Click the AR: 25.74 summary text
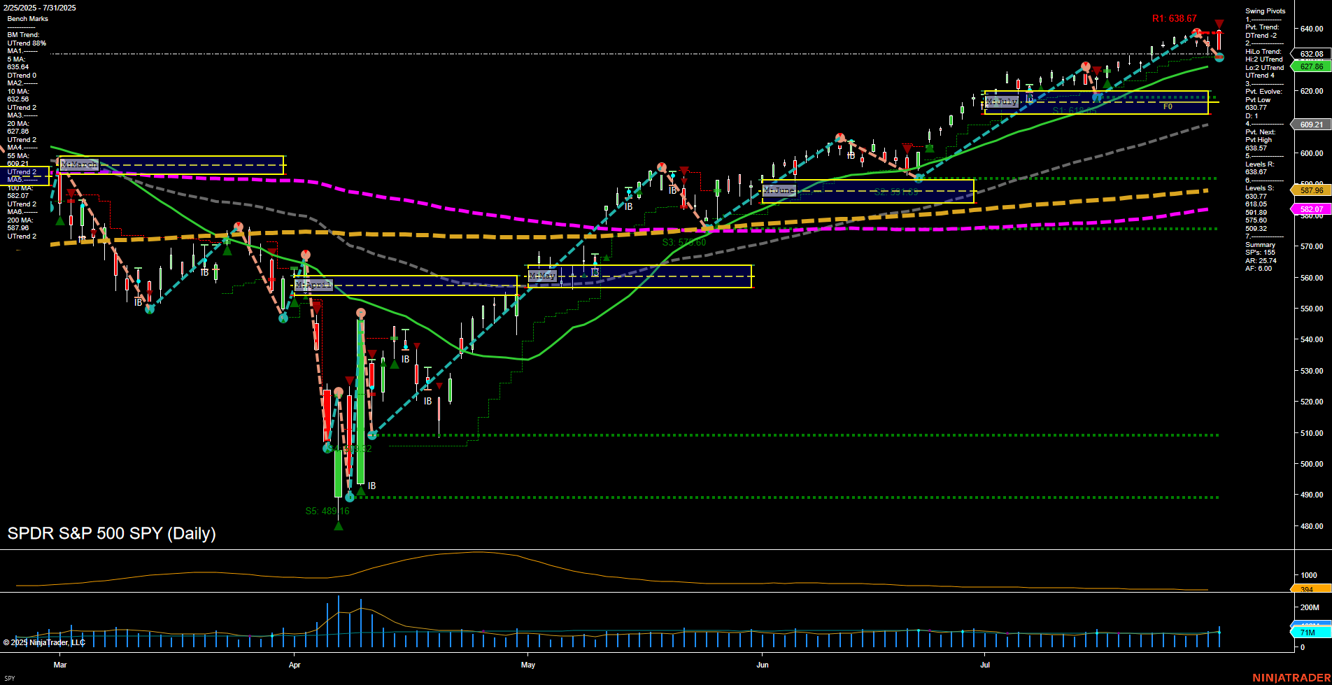Viewport: 1332px width, 685px height. tap(1261, 261)
